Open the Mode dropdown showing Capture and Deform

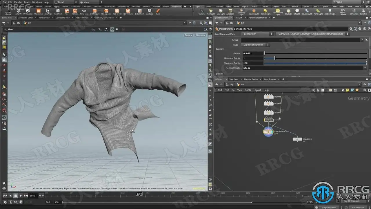255,45
